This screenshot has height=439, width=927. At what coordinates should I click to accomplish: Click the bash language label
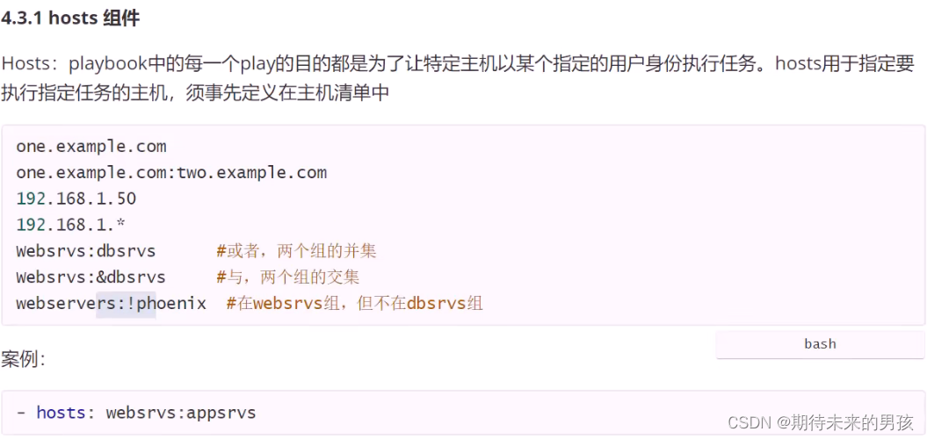(x=820, y=344)
